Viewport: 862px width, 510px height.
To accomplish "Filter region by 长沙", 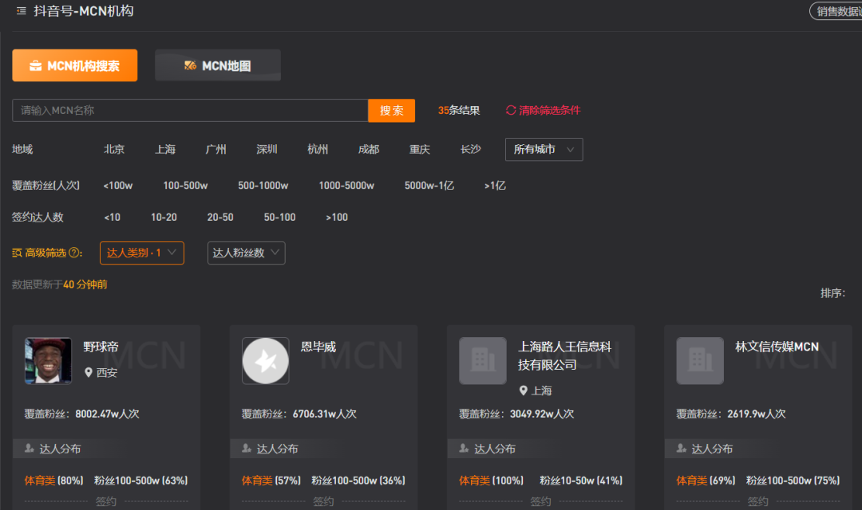I will click(471, 149).
